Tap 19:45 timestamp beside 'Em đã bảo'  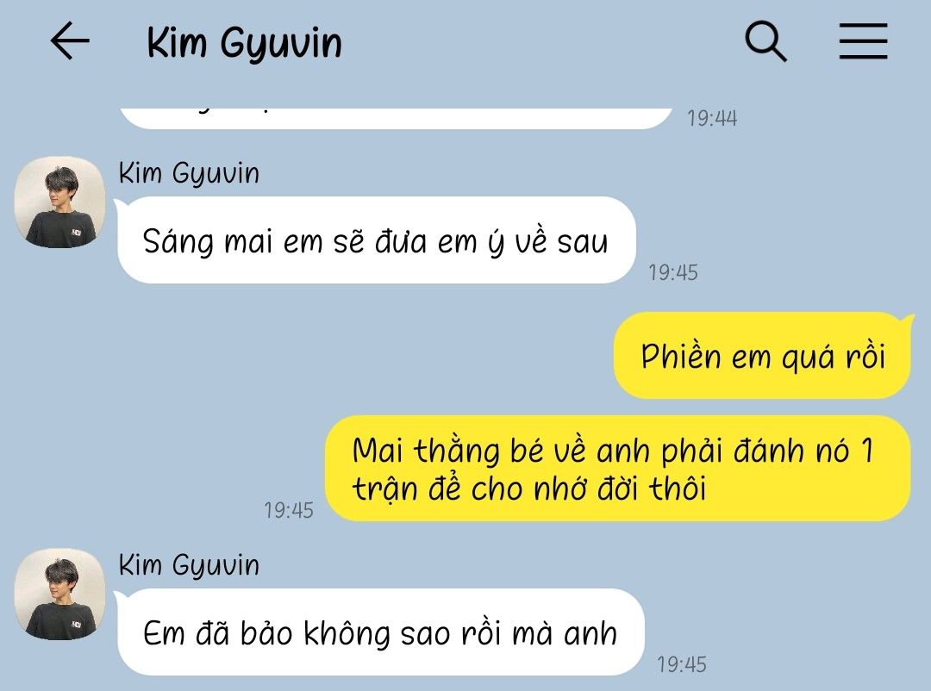pyautogui.click(x=682, y=664)
